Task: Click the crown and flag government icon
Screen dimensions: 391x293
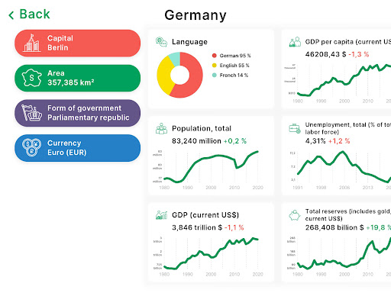Action: click(32, 113)
